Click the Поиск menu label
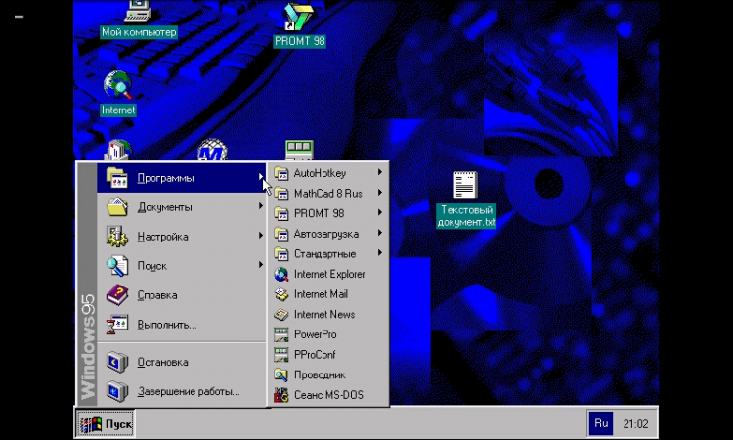The width and height of the screenshot is (733, 440). (151, 266)
